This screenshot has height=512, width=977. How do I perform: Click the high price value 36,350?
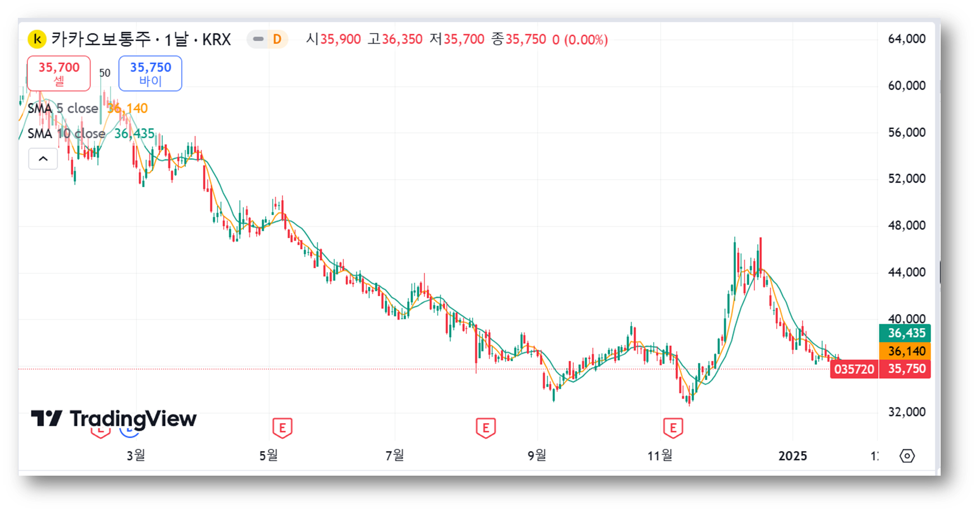point(402,40)
